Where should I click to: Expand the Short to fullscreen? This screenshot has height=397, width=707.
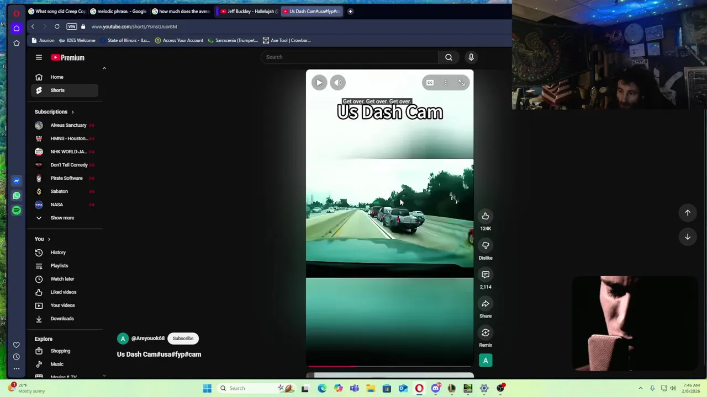(x=462, y=83)
